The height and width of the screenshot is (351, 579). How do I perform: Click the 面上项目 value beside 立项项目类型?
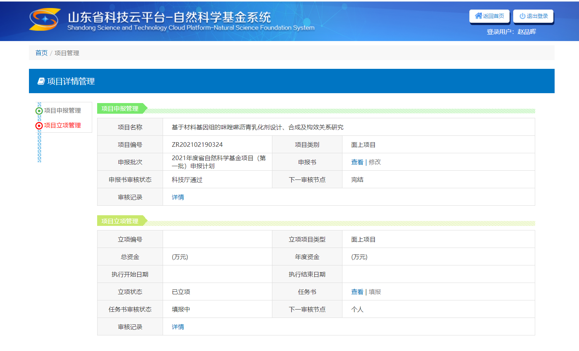(363, 239)
